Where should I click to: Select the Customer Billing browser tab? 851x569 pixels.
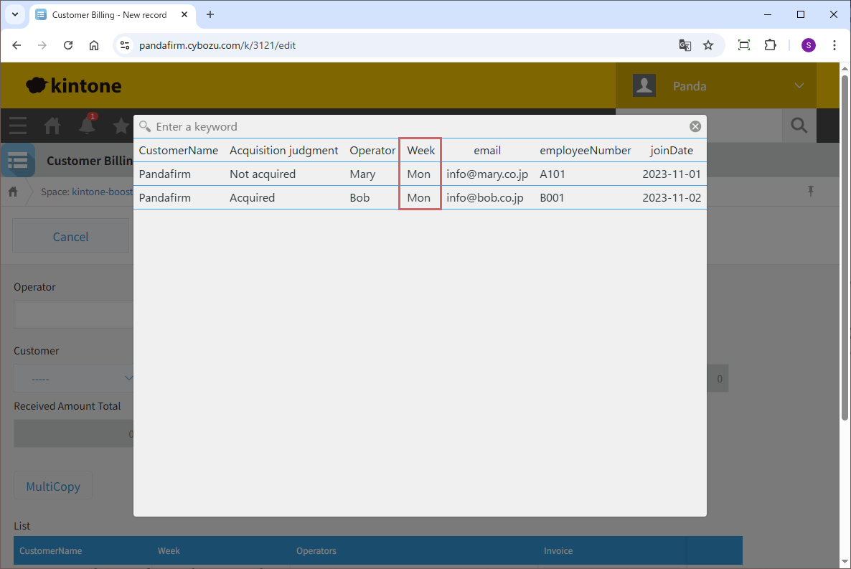[109, 14]
